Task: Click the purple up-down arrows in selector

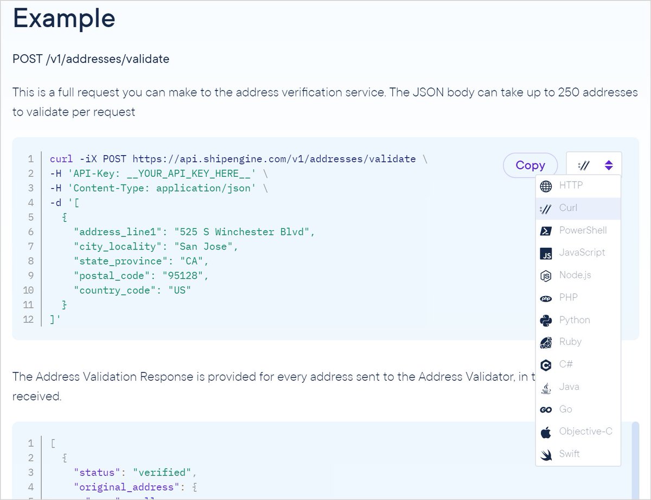Action: (609, 165)
